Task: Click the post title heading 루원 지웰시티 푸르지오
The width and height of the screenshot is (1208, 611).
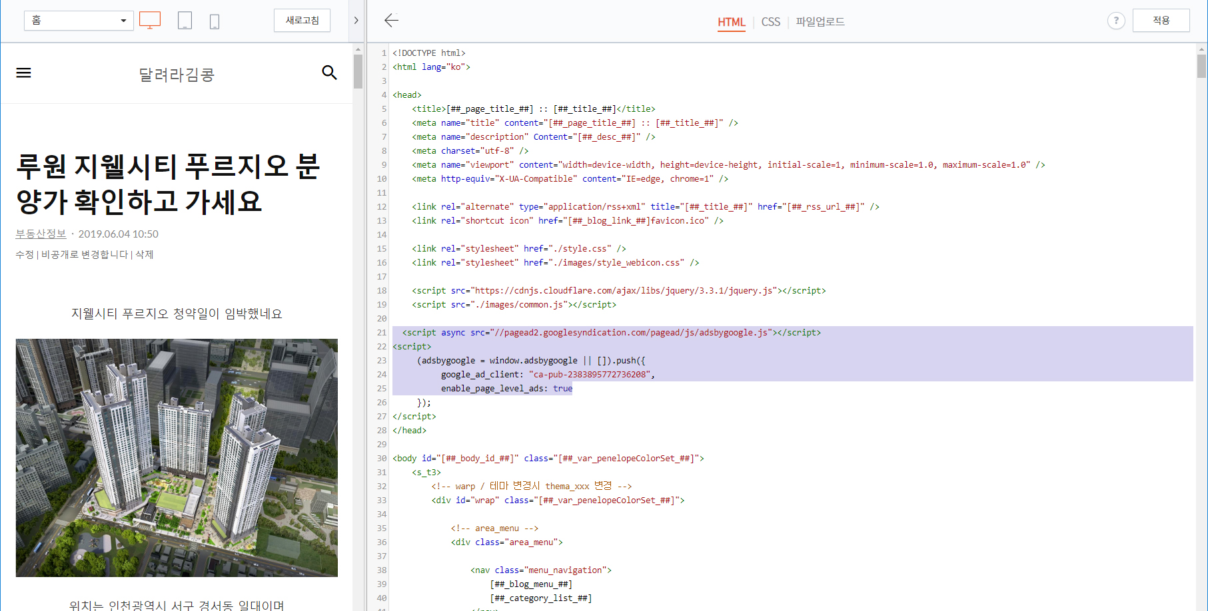Action: 168,184
